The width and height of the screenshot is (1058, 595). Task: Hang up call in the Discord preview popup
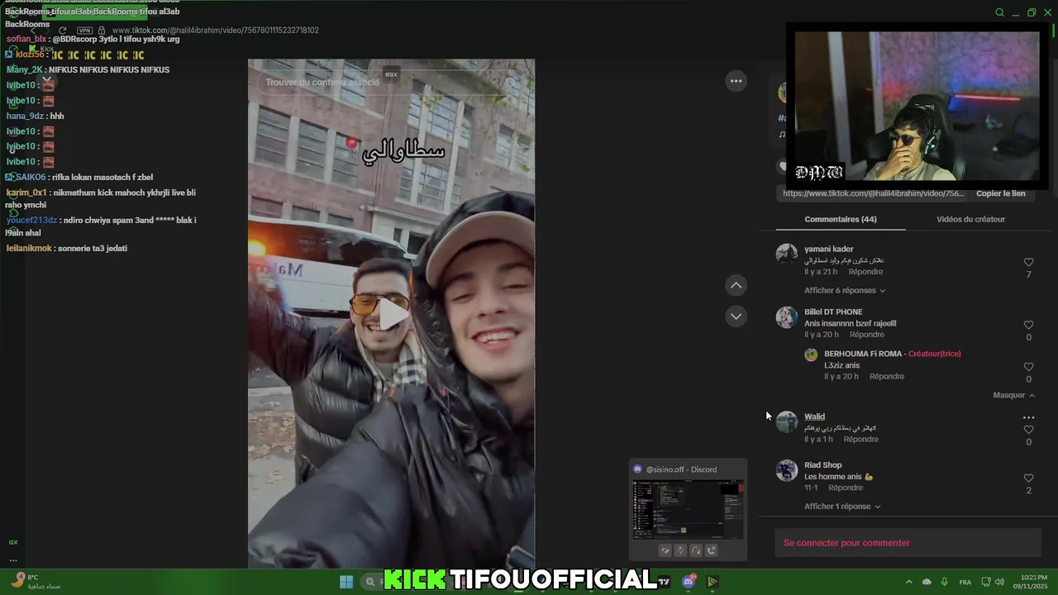point(712,550)
